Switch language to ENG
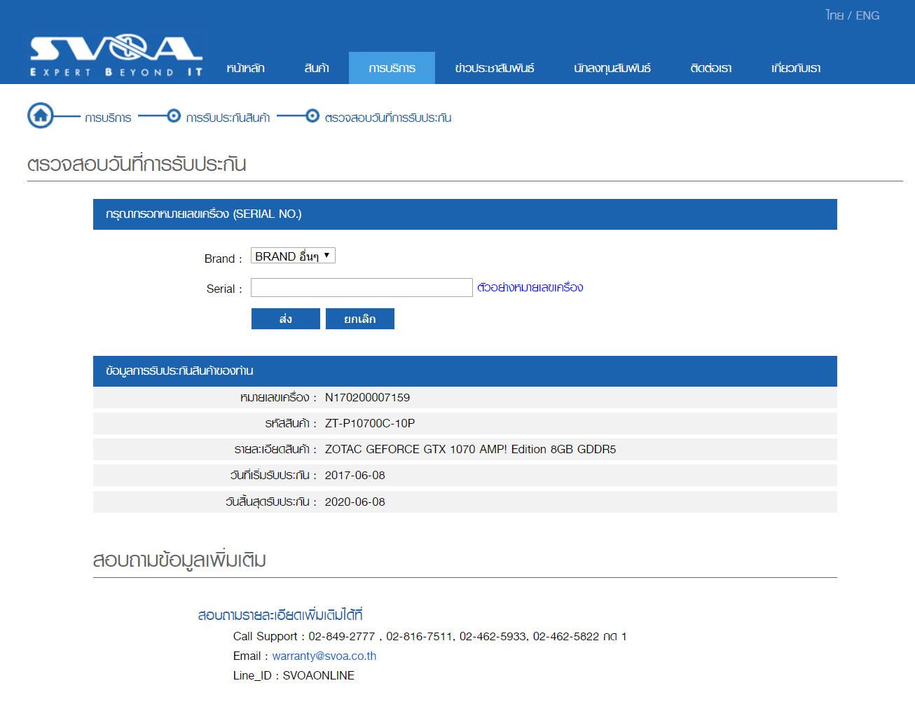Viewport: 915px width, 704px height. (x=867, y=15)
